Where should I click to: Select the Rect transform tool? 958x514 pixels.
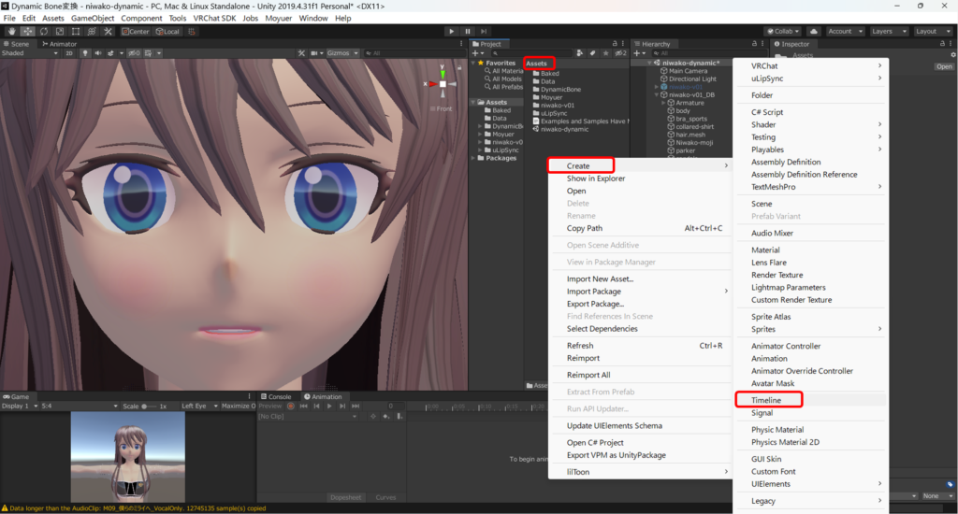point(77,31)
